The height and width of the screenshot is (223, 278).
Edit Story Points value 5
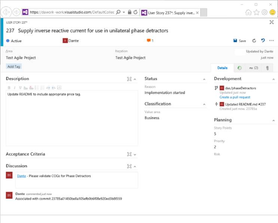[x=215, y=134]
